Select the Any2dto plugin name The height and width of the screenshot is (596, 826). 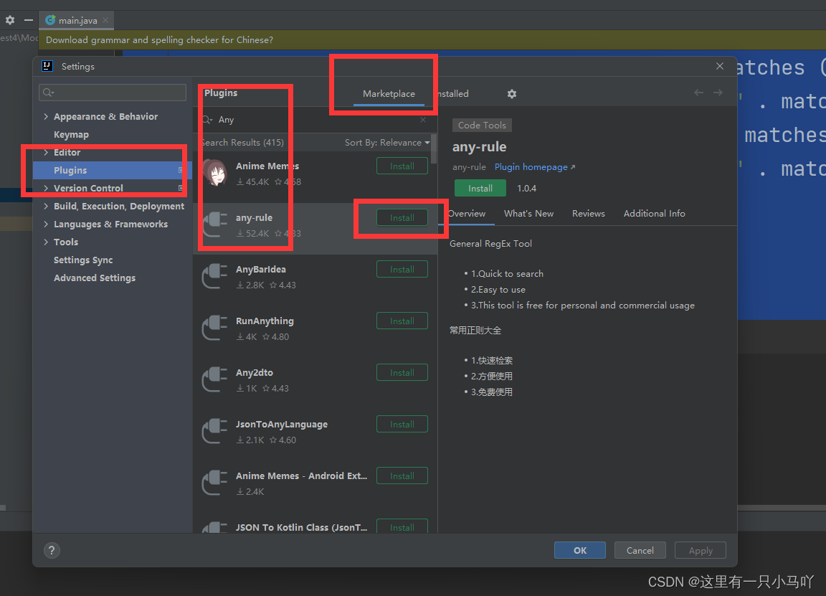tap(254, 372)
